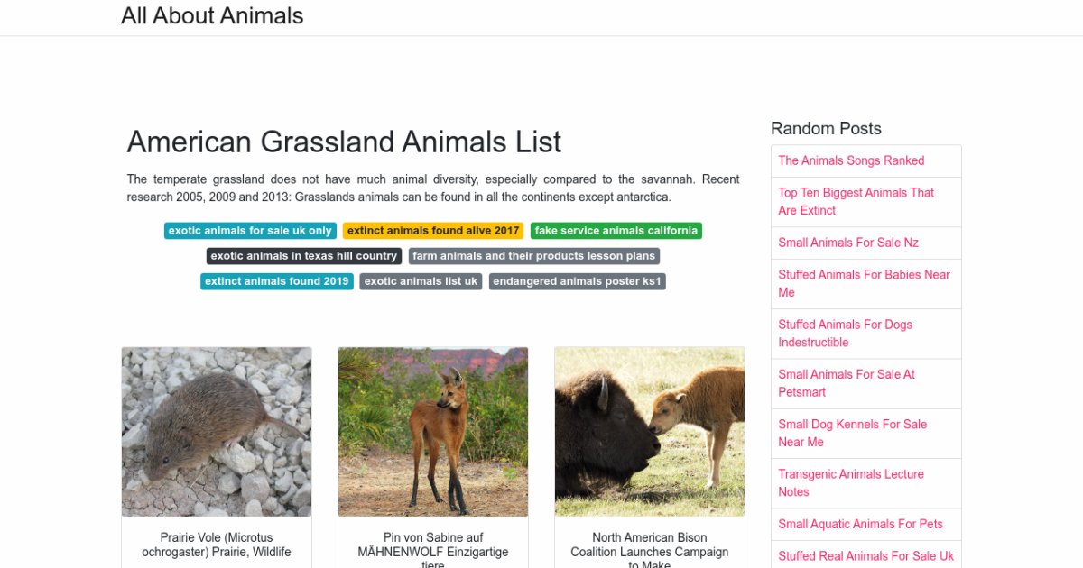The image size is (1083, 568).
Task: Open 'Stuffed Animals For Dogs Indestructible' post
Action: pyautogui.click(x=845, y=333)
